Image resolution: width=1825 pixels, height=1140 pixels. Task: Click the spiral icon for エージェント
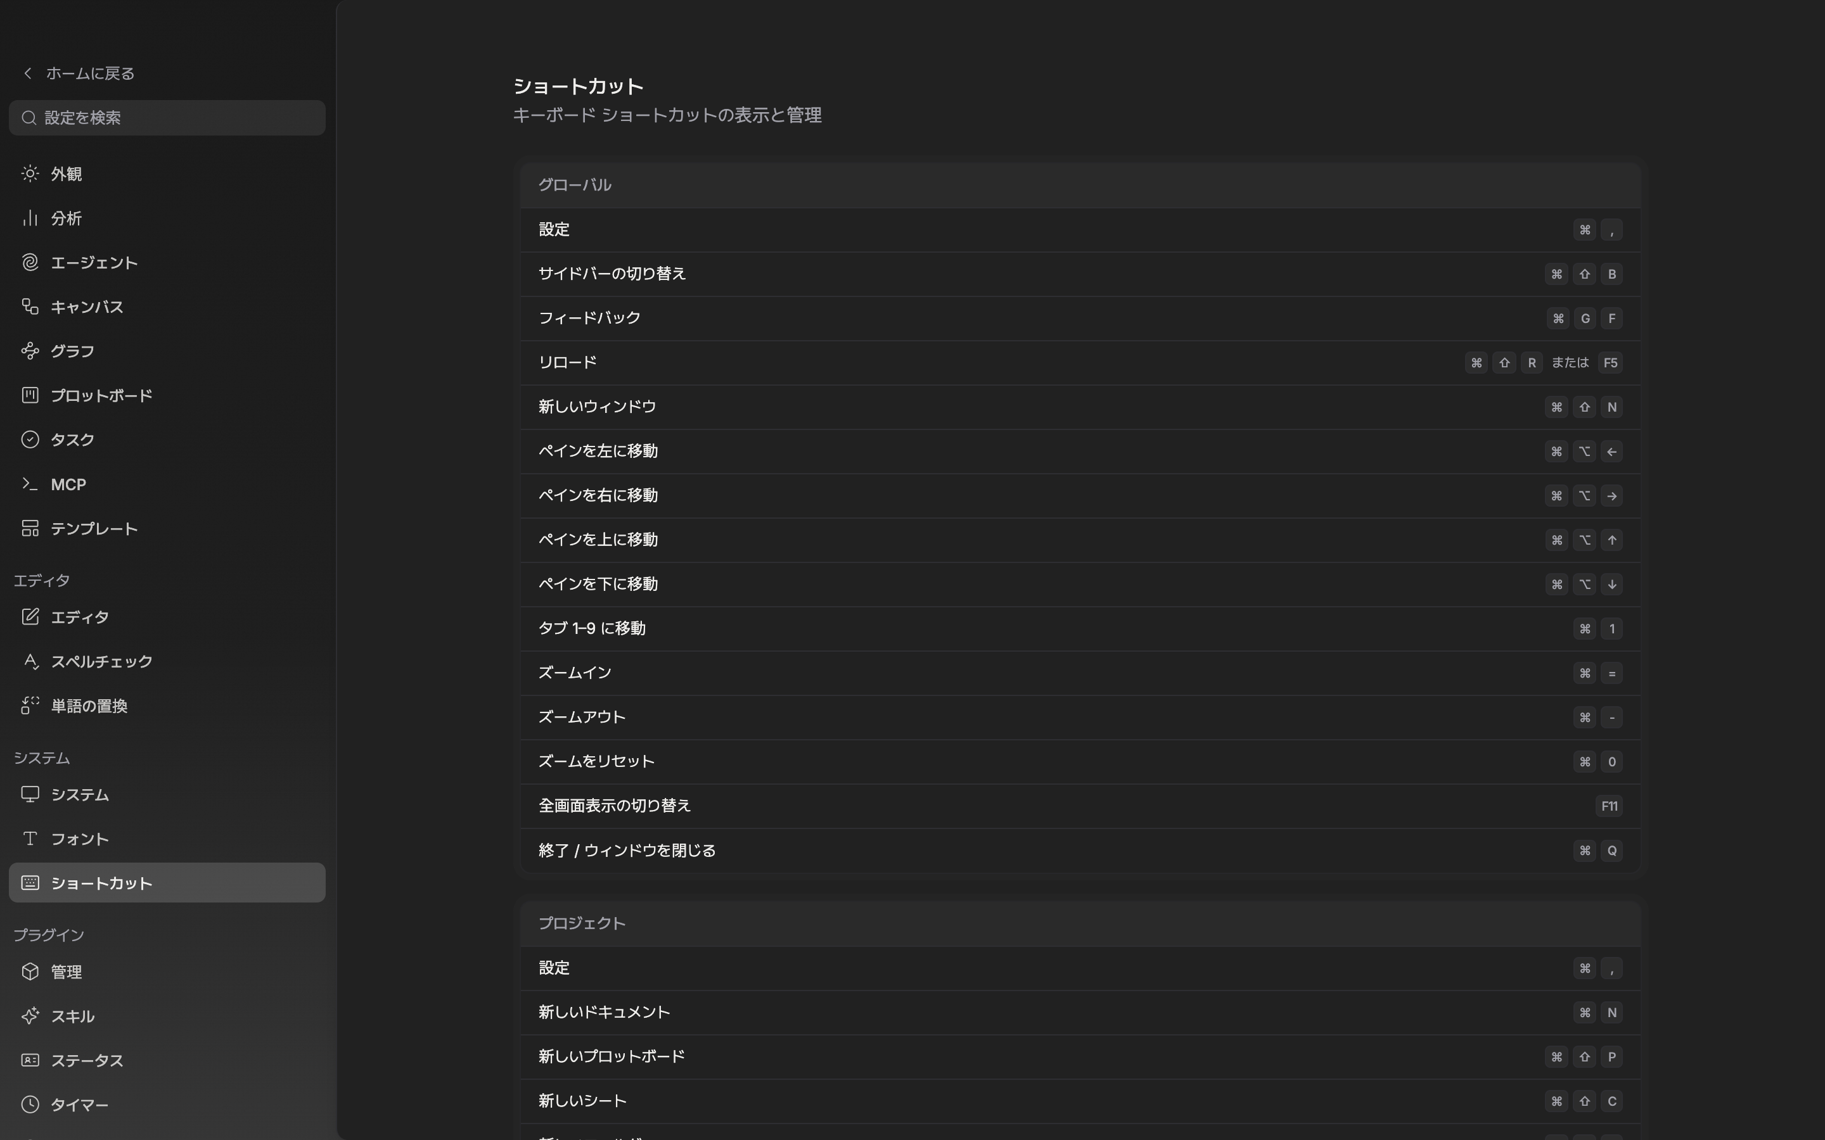point(30,262)
